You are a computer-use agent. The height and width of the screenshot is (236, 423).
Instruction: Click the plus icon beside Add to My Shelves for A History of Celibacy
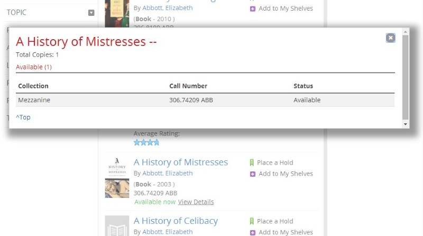253,232
